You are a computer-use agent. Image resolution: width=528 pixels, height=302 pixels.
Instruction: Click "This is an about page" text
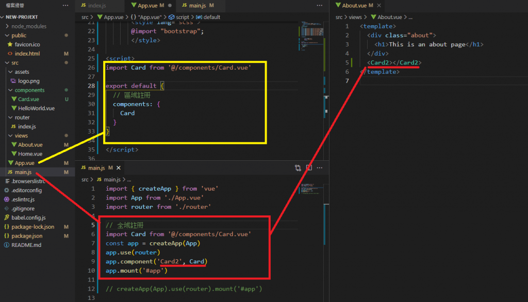[427, 44]
